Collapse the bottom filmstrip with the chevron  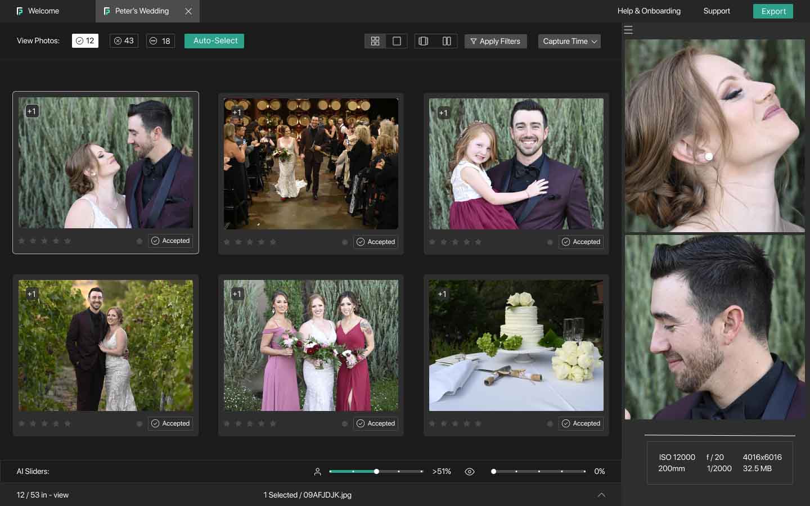pyautogui.click(x=602, y=495)
